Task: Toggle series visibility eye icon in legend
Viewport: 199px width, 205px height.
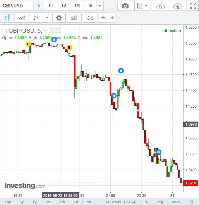Action: coord(52,31)
